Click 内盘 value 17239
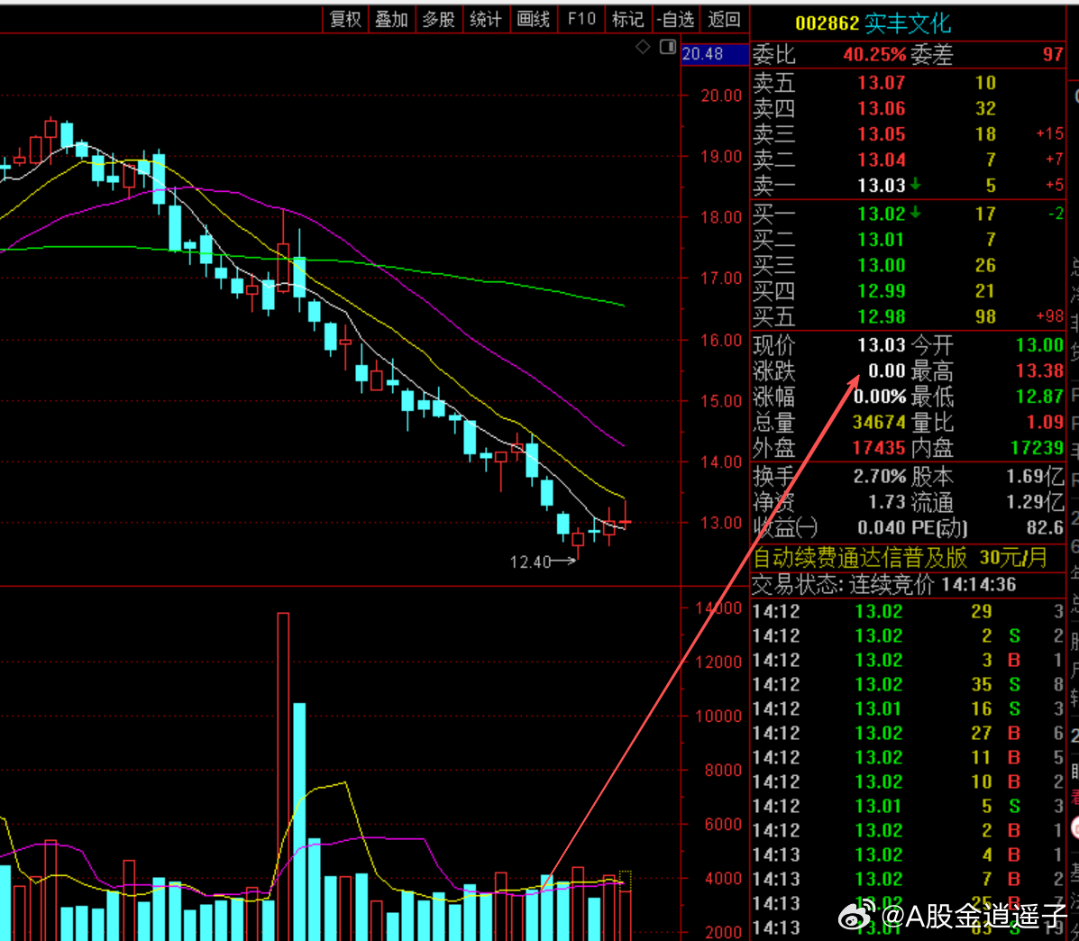 [x=1037, y=448]
